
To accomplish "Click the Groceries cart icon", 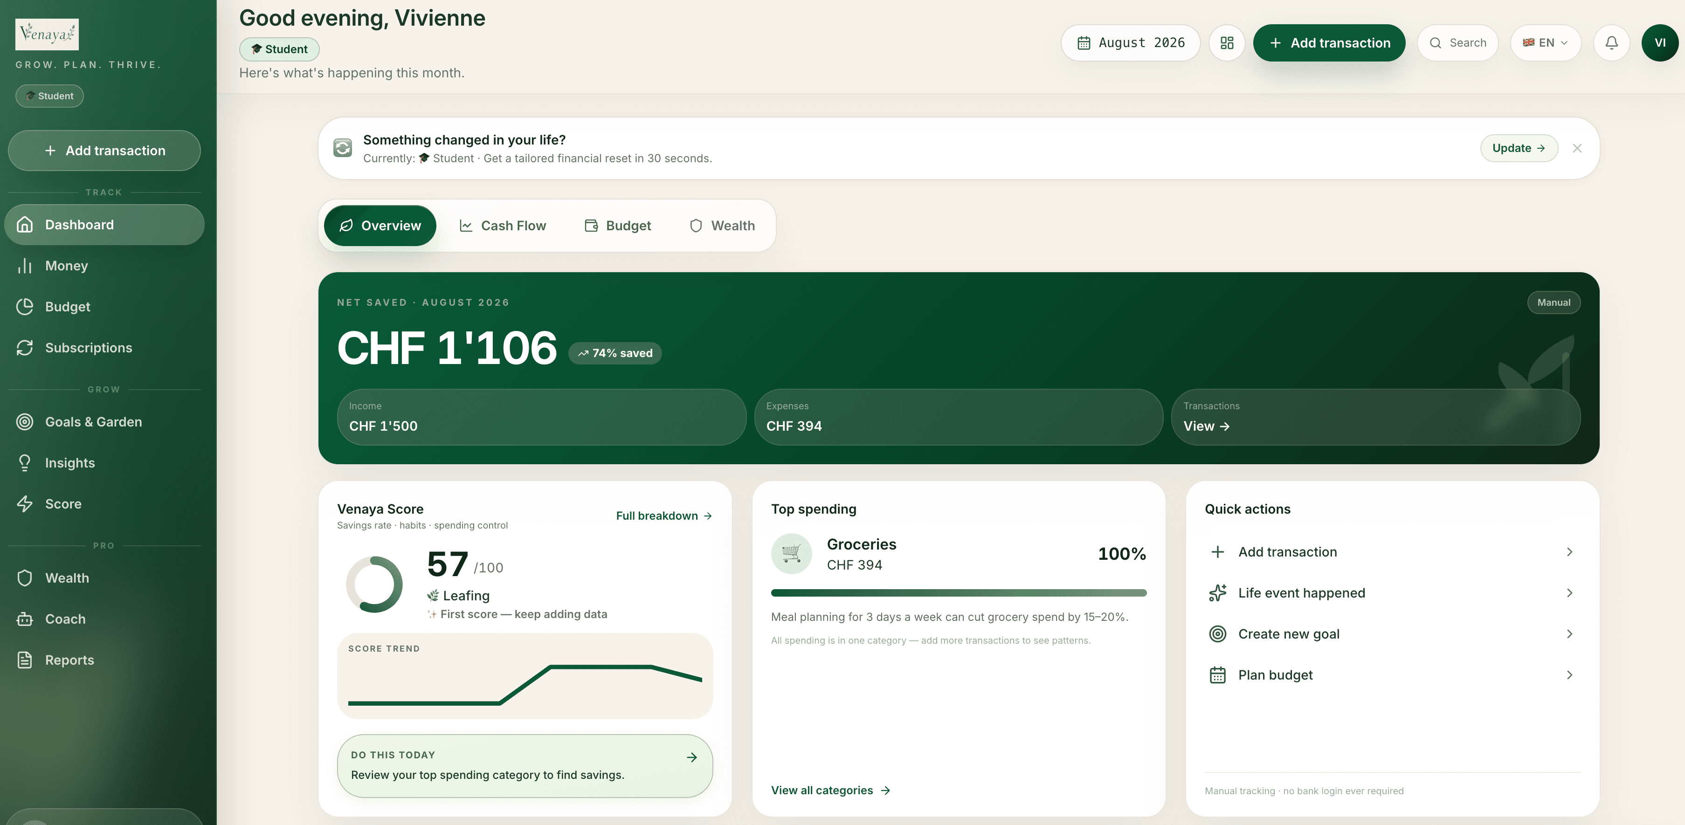I will pos(792,554).
